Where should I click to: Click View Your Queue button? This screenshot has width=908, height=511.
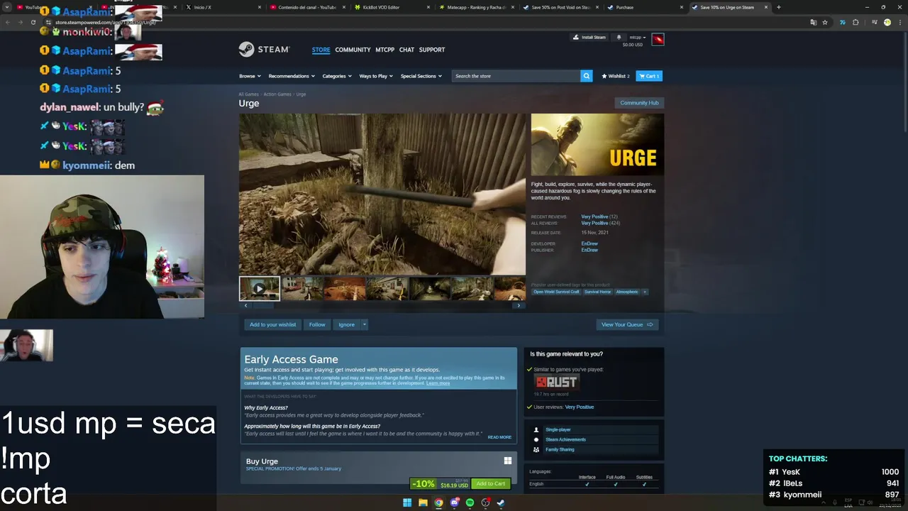tap(627, 324)
